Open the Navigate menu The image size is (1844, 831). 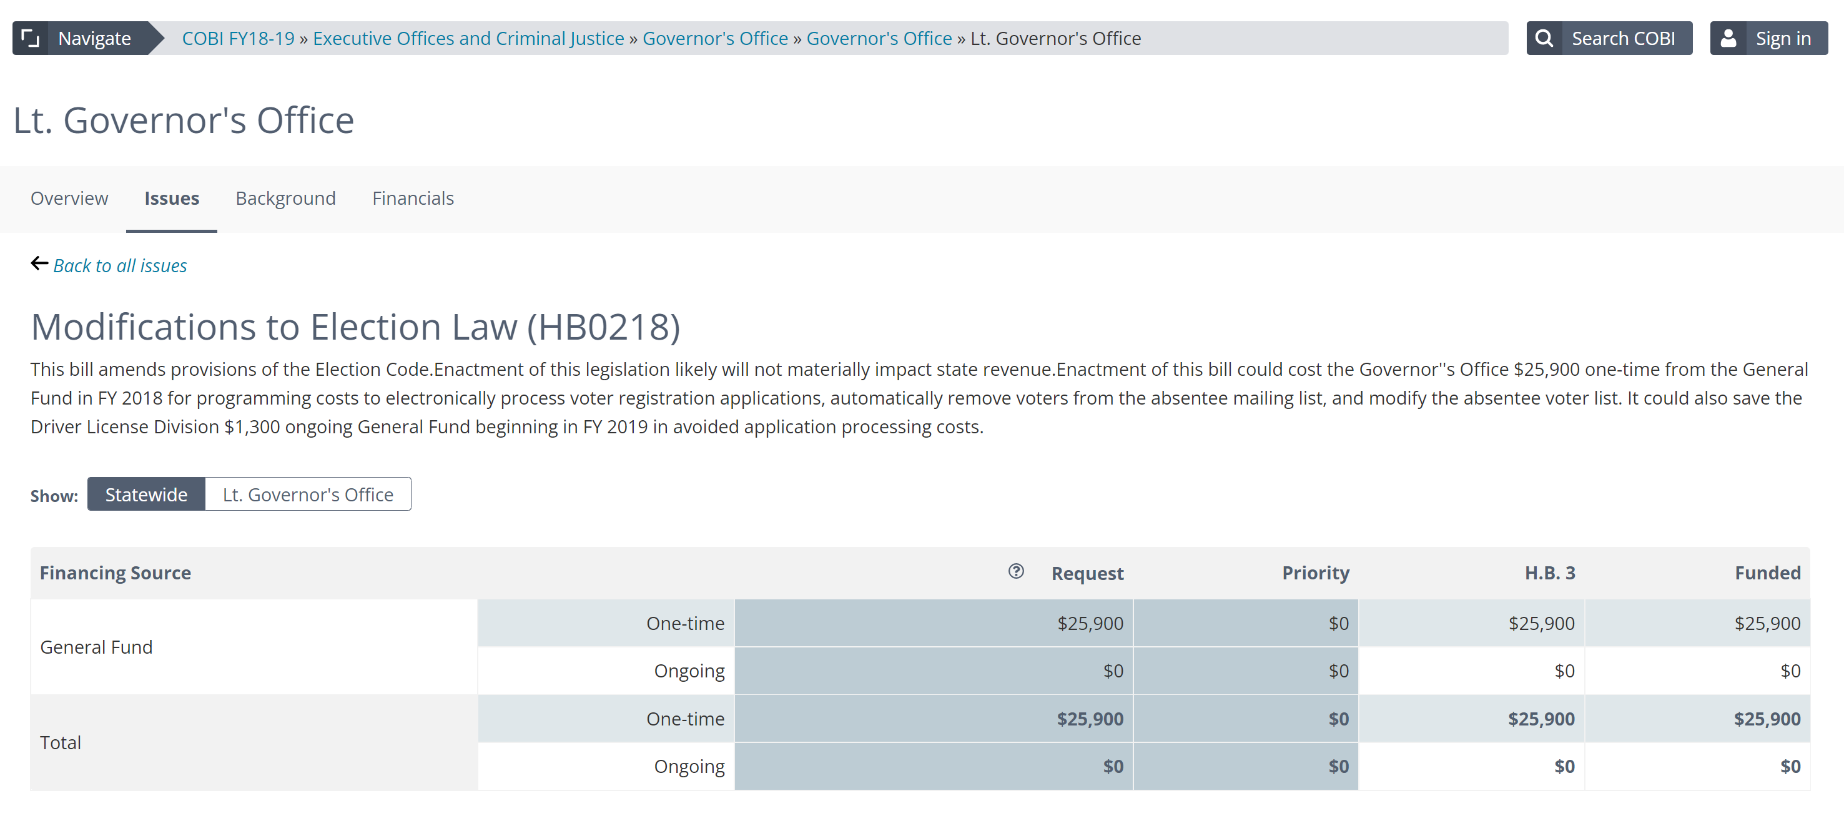tap(94, 38)
